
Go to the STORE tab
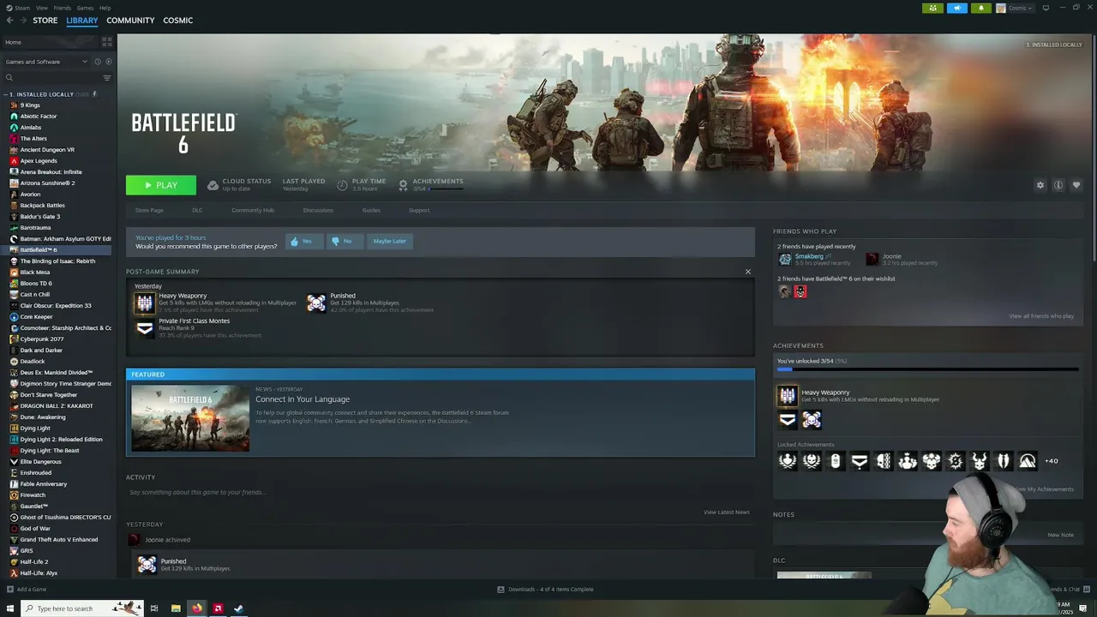tap(45, 21)
